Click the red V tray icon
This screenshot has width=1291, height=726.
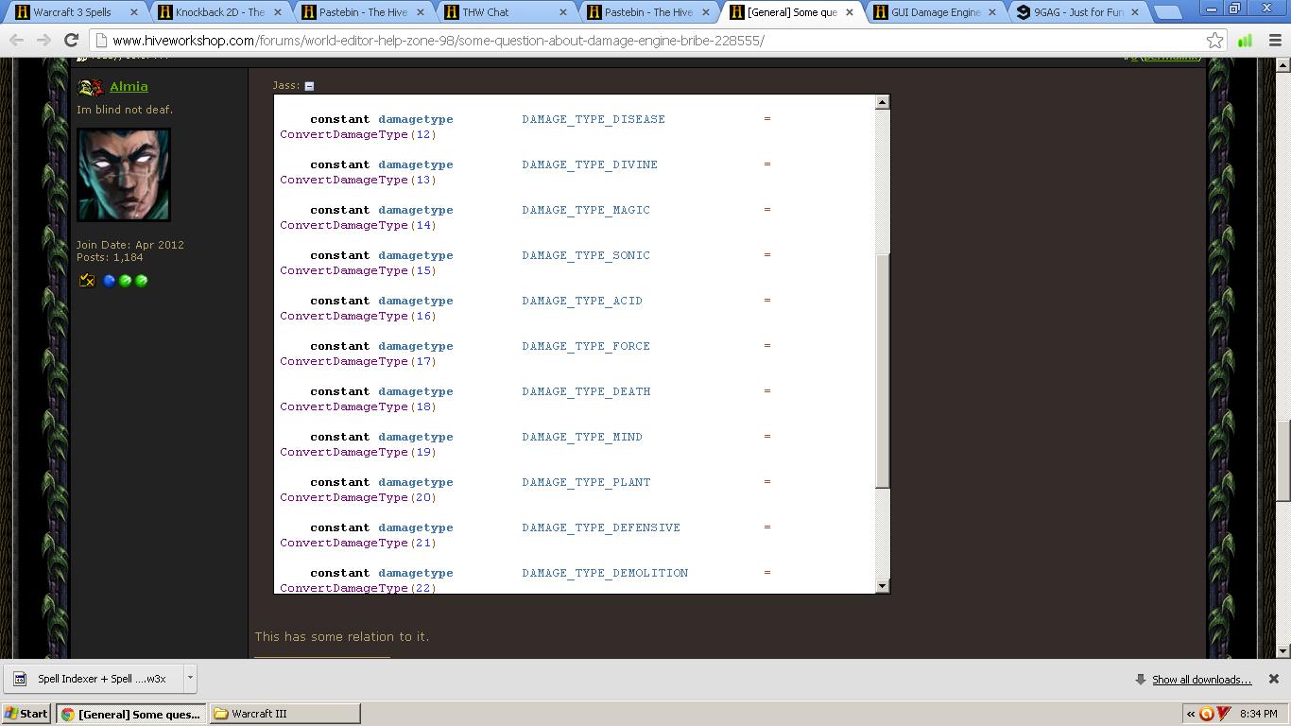[x=1223, y=714]
